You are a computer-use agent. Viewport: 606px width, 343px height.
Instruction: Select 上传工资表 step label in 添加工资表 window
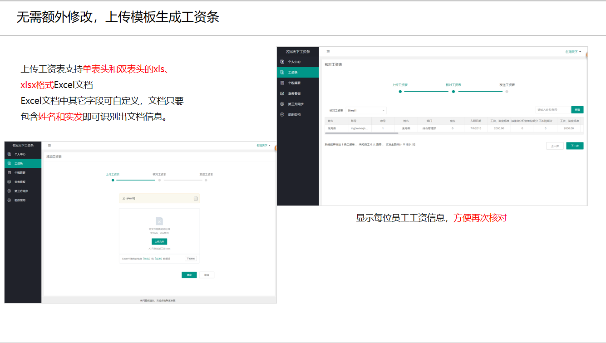click(113, 174)
